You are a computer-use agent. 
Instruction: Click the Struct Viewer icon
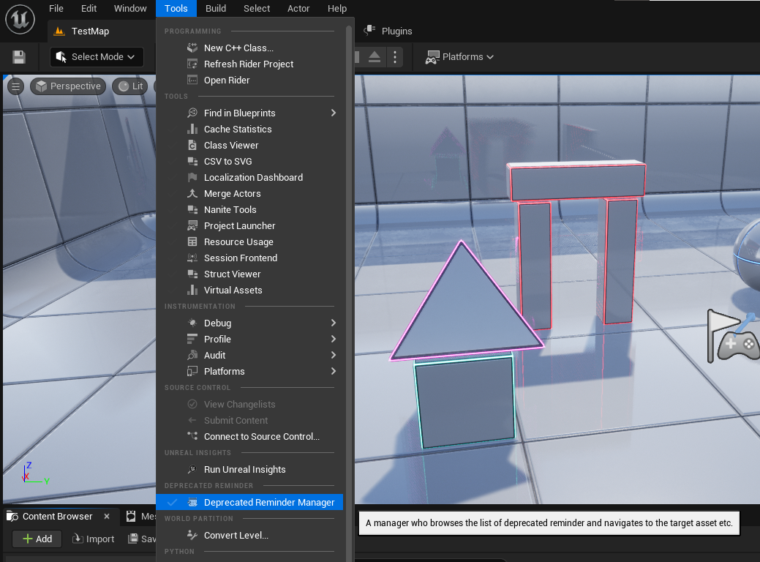192,274
